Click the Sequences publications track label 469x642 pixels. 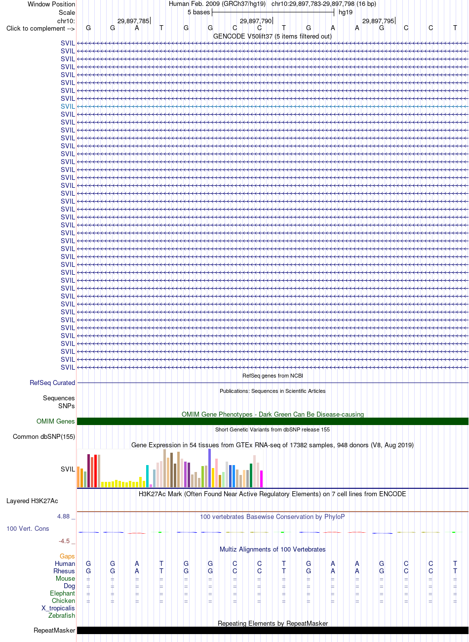[59, 398]
